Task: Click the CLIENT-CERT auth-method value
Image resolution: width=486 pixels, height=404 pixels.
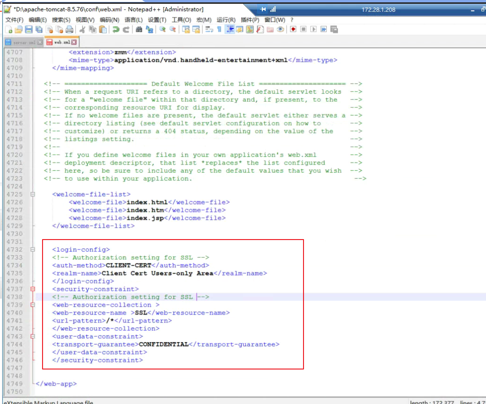Action: point(129,265)
